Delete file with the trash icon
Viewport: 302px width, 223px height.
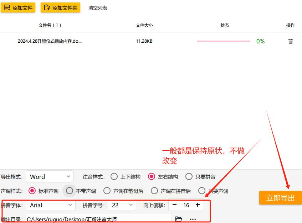(291, 41)
